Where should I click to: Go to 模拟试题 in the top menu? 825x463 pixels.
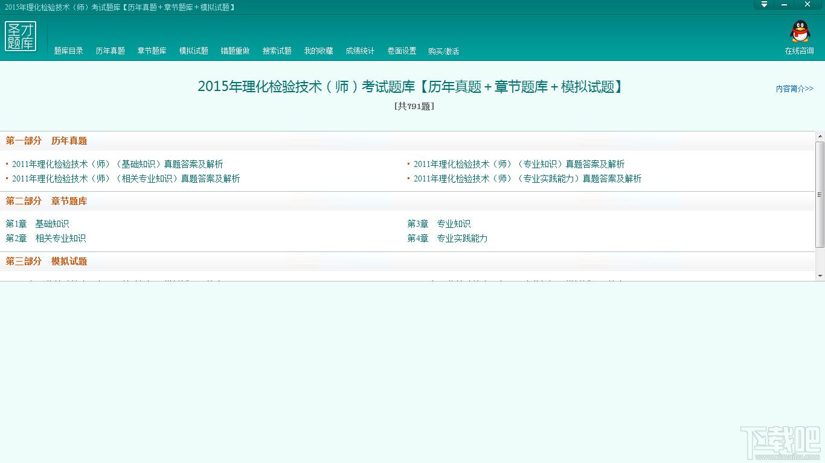(194, 51)
